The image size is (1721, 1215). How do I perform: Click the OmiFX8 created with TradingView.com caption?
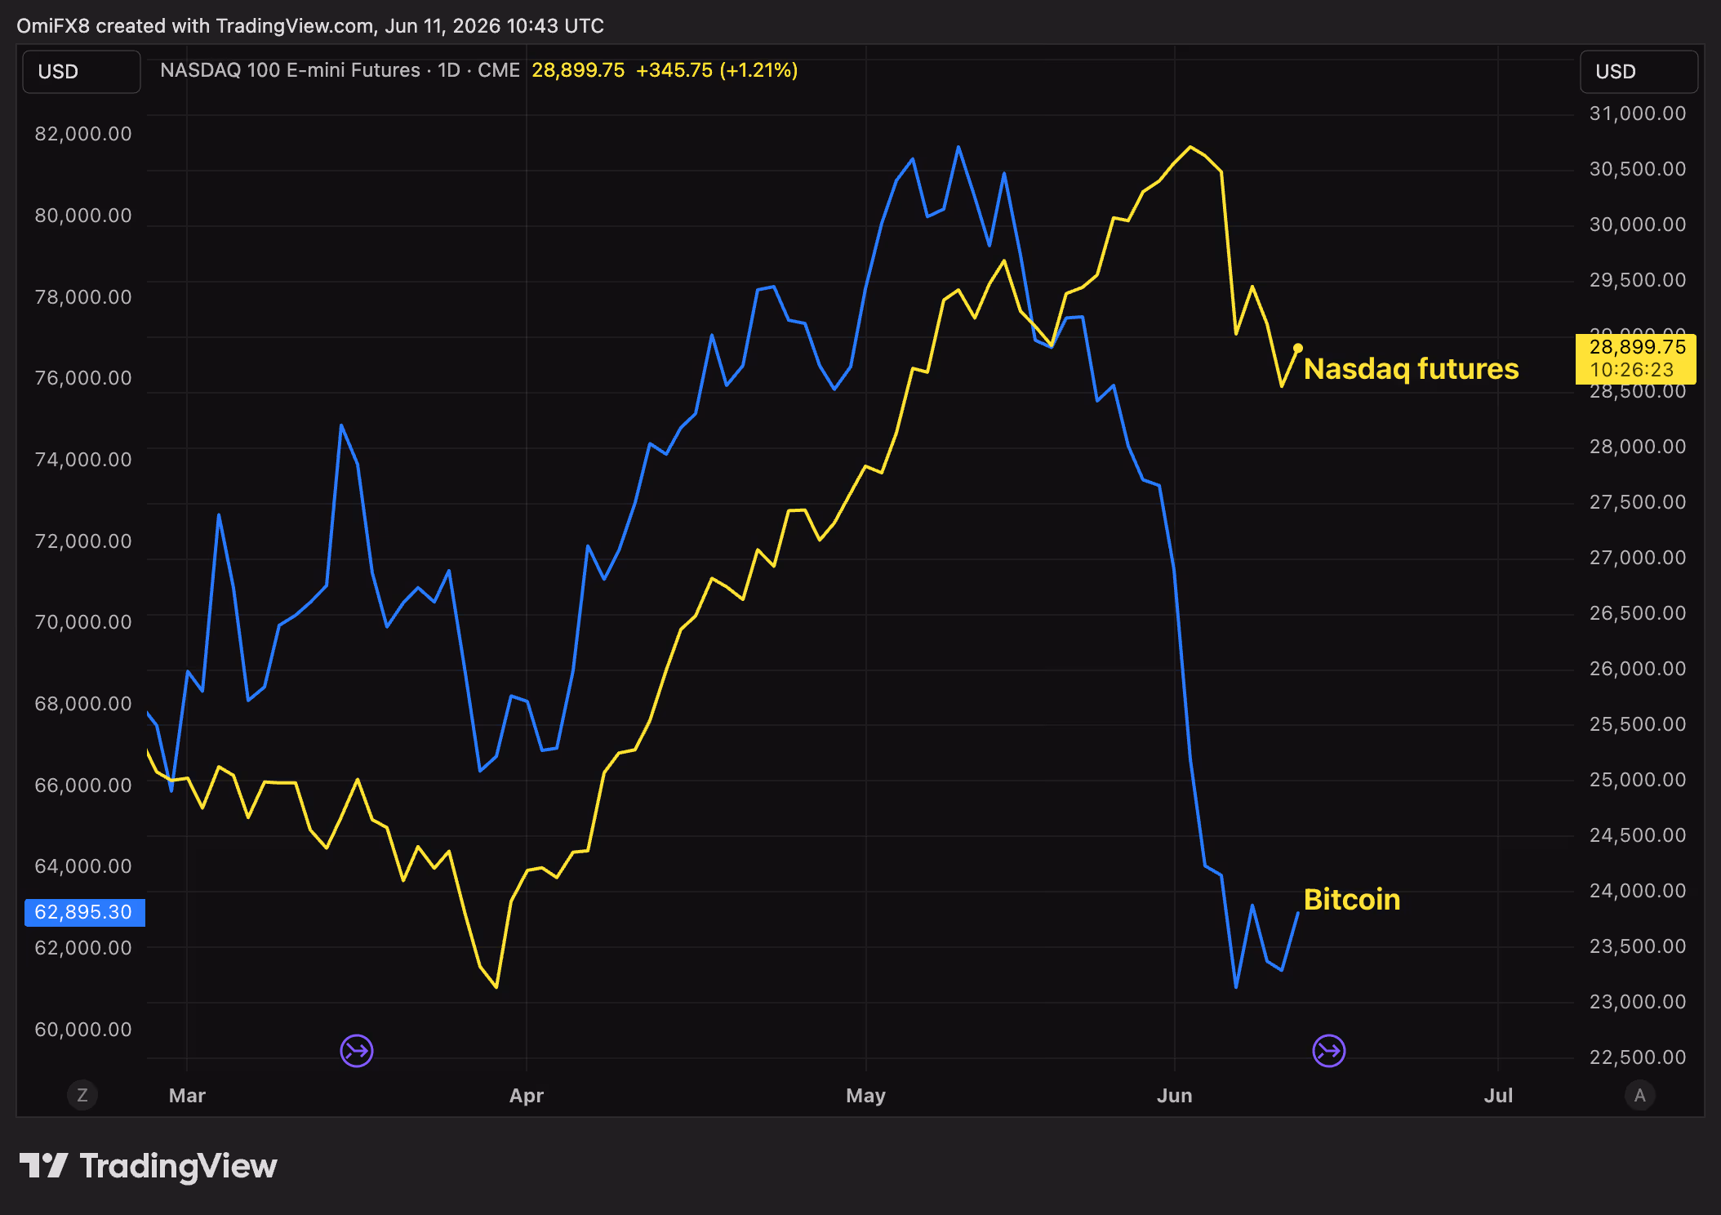[310, 26]
